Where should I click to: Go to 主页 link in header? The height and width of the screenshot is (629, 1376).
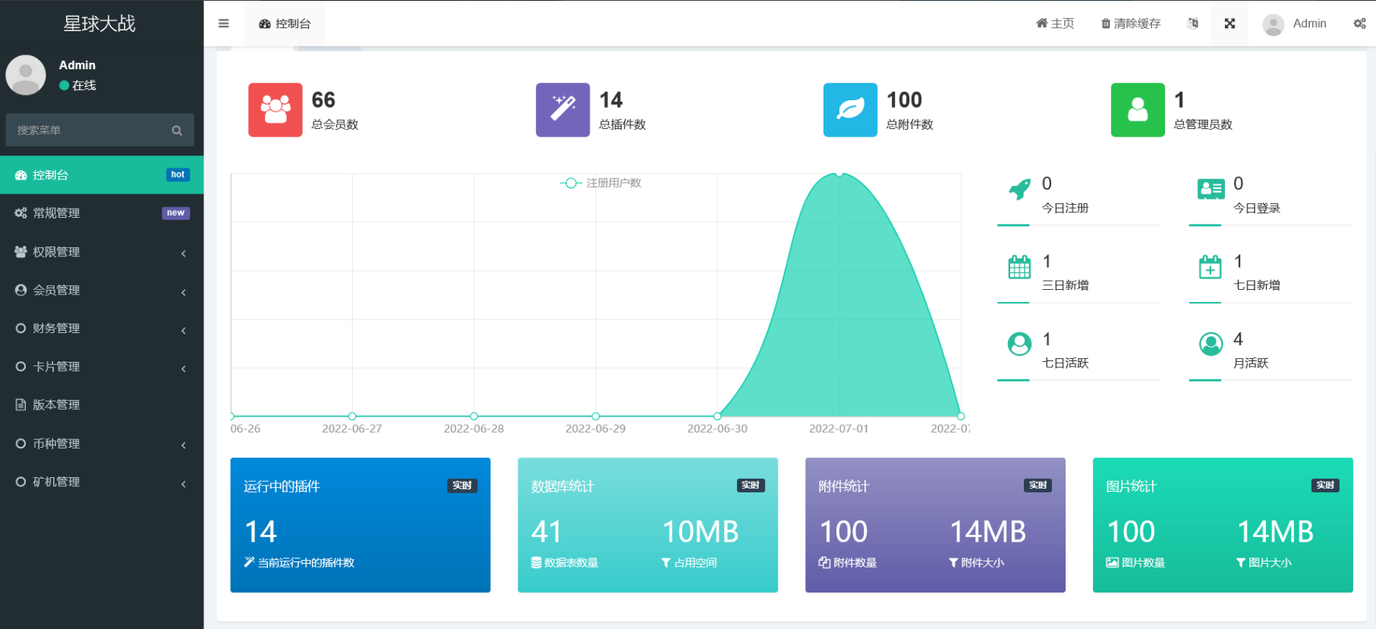(x=1055, y=24)
